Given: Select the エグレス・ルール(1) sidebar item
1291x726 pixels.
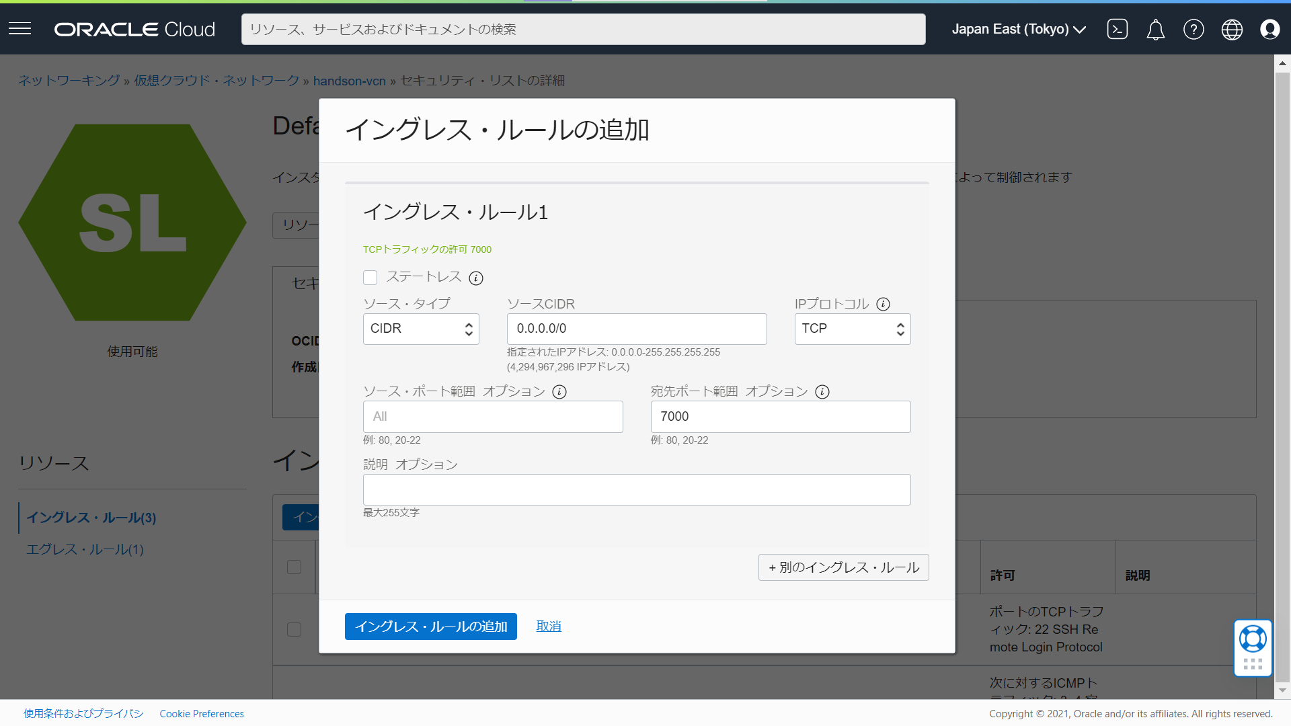Looking at the screenshot, I should (x=85, y=549).
